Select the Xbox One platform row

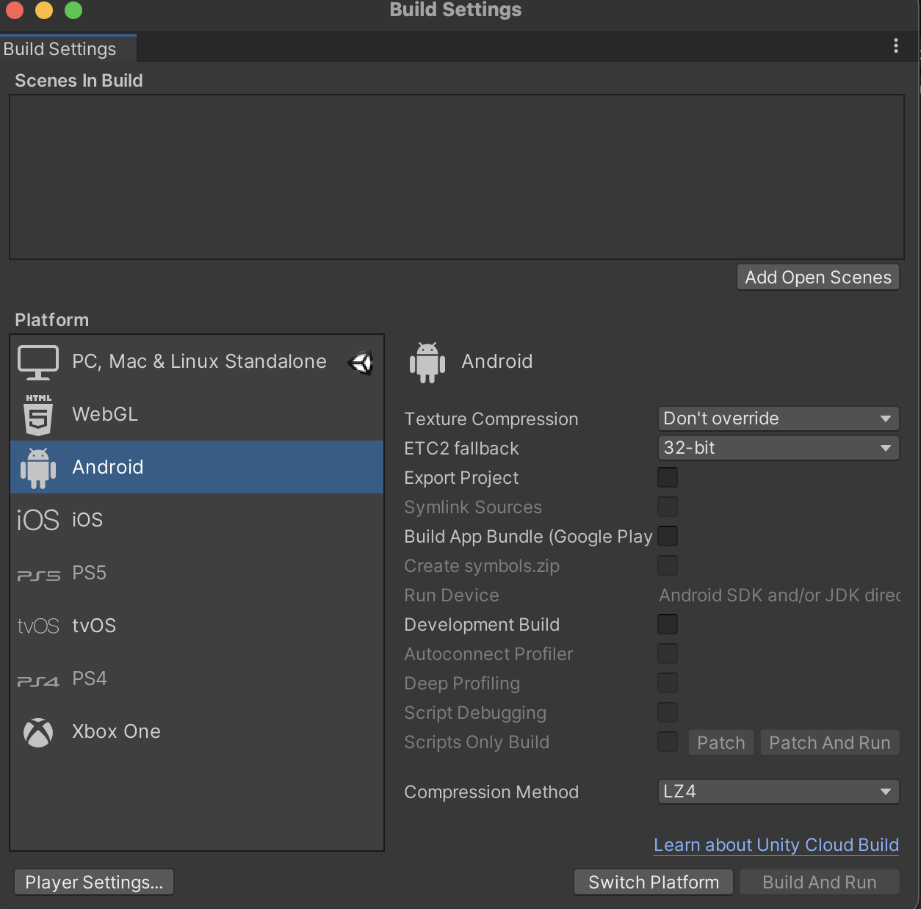(x=197, y=731)
